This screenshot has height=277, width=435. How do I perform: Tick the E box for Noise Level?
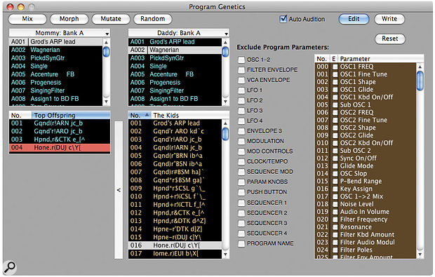335,204
